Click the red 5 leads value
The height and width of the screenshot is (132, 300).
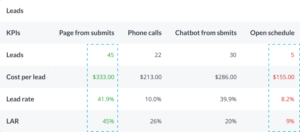[293, 55]
